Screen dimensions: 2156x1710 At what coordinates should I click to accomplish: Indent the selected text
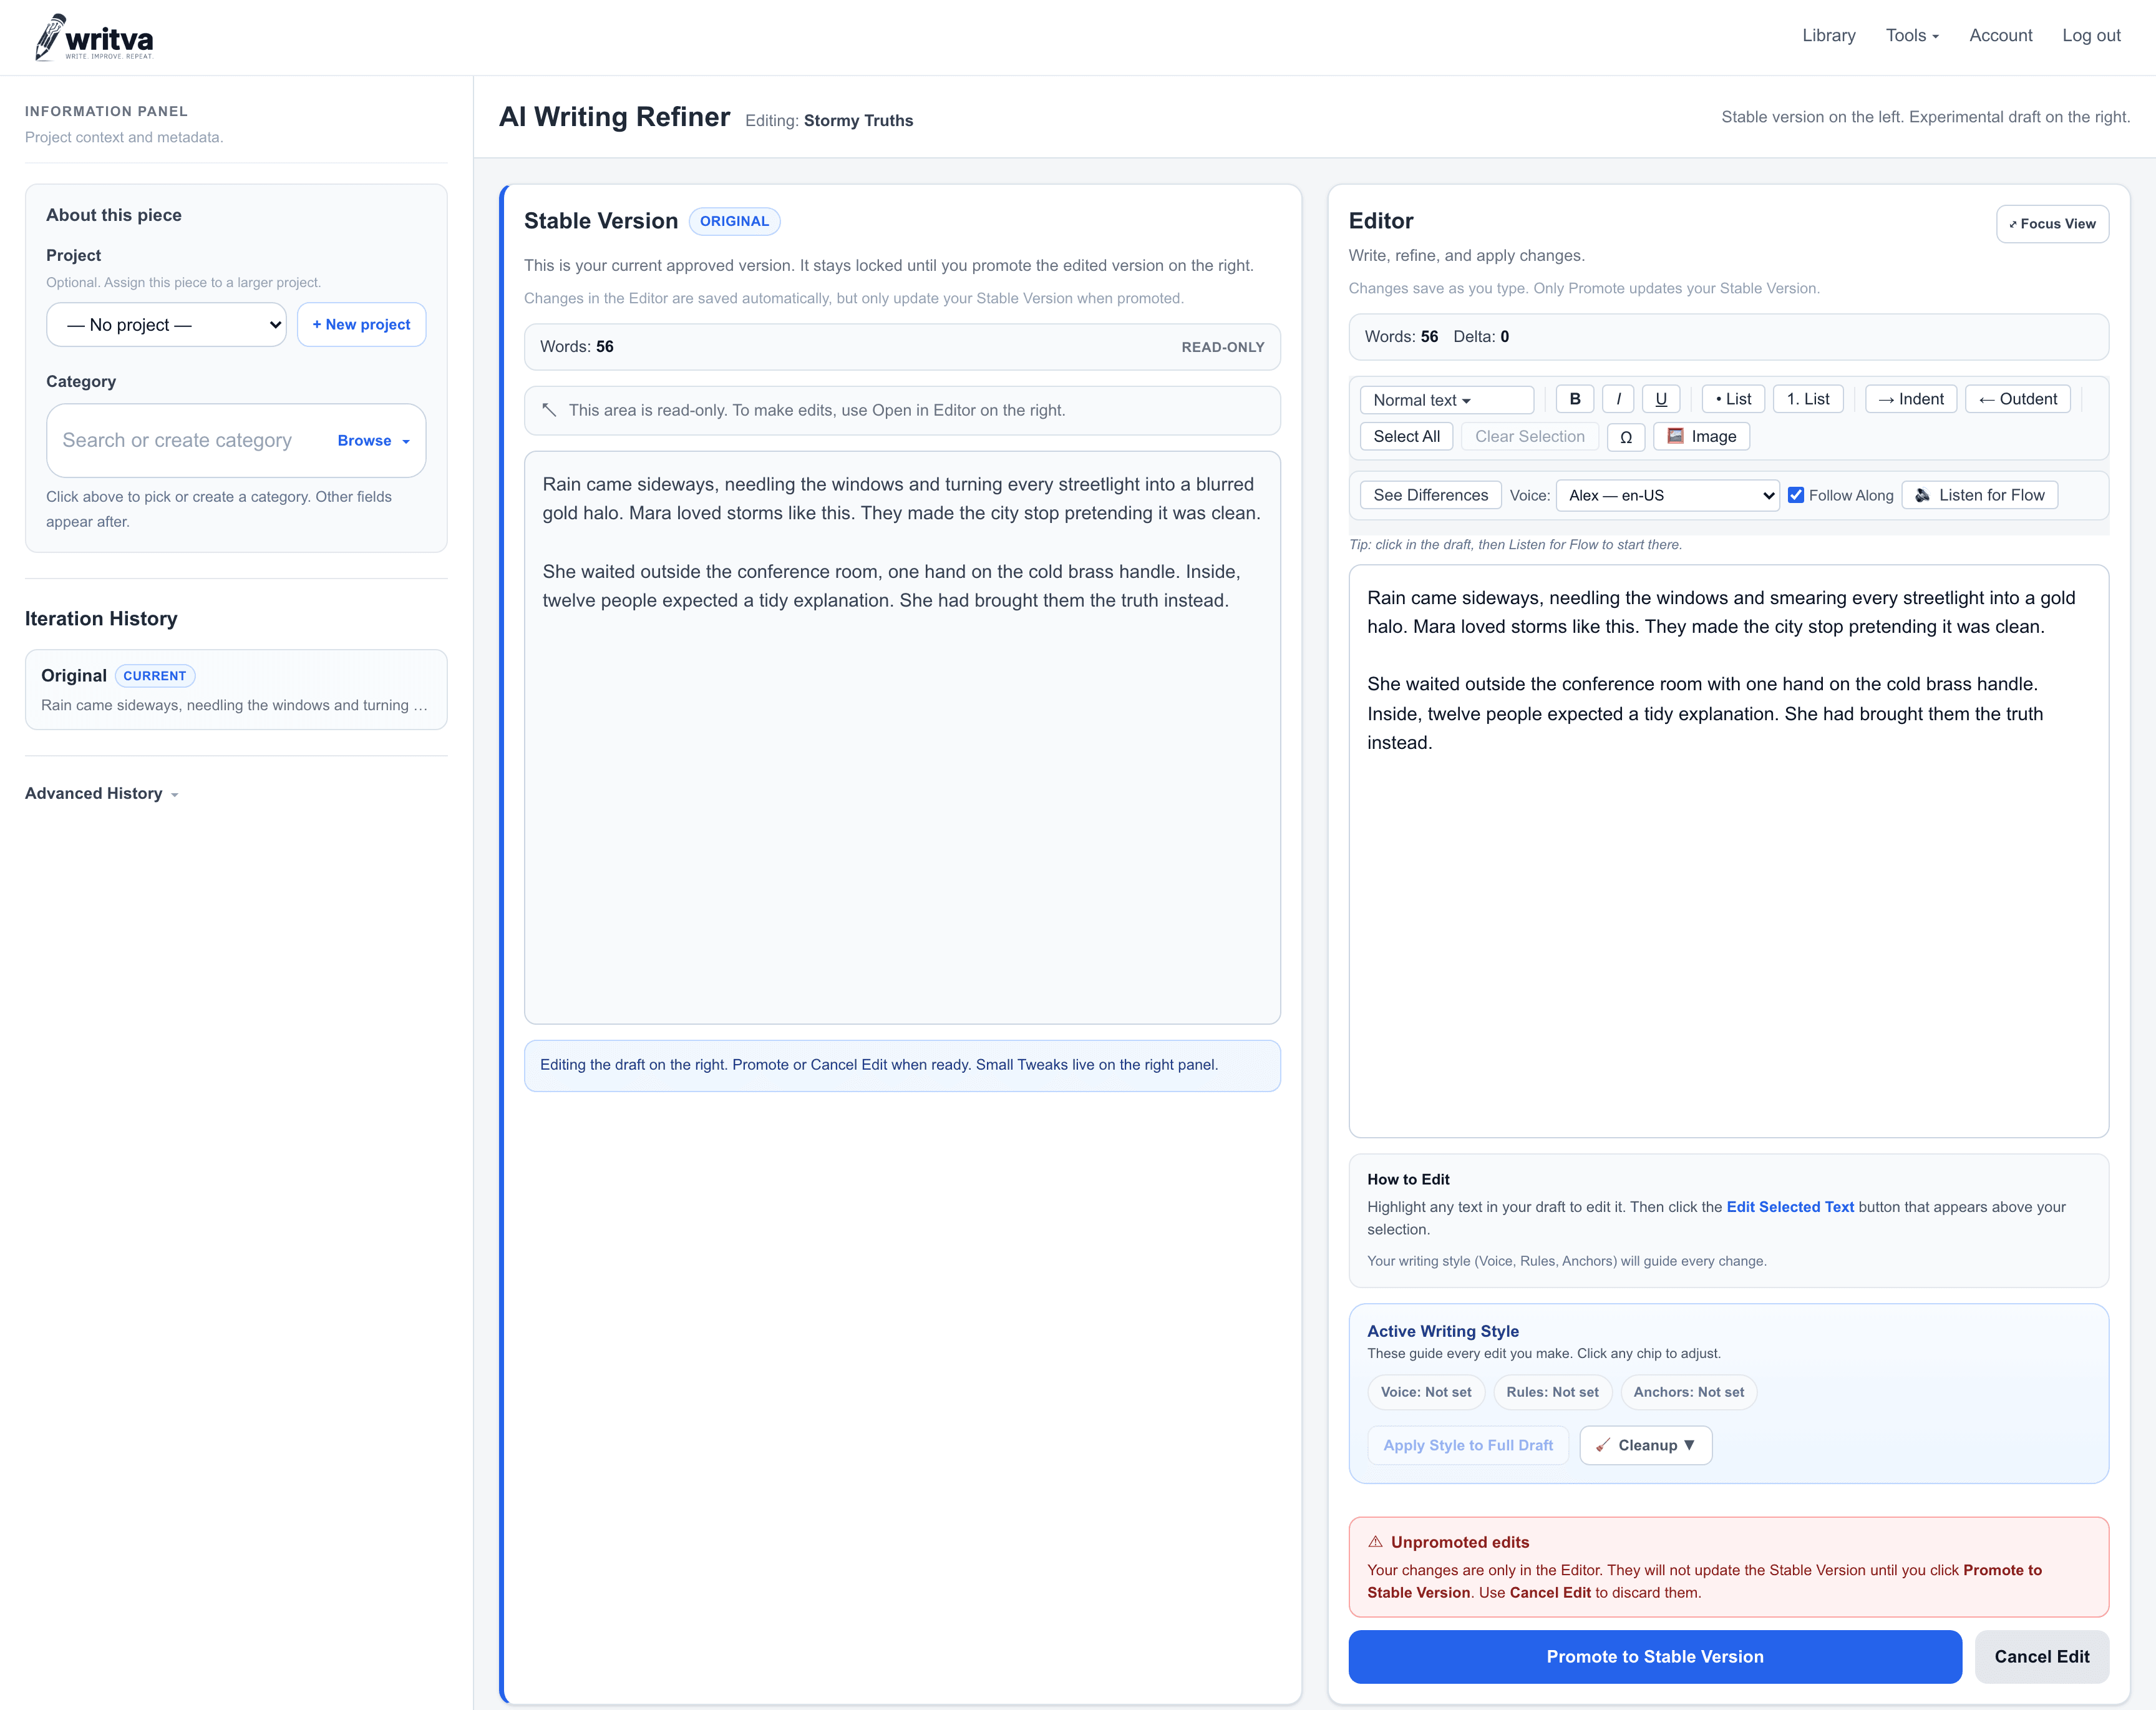click(1910, 399)
